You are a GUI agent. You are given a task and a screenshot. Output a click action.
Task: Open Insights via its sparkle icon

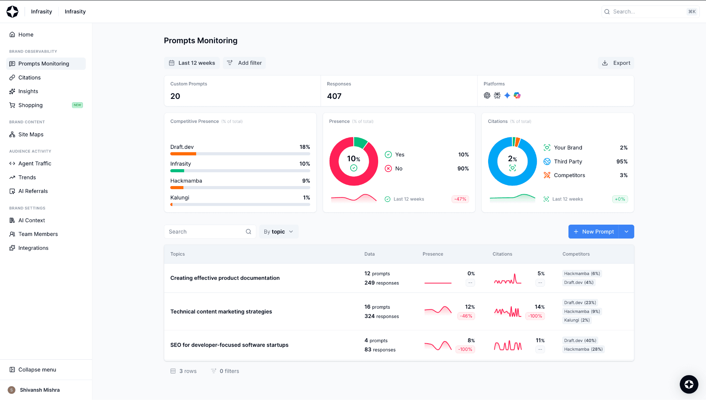12,91
